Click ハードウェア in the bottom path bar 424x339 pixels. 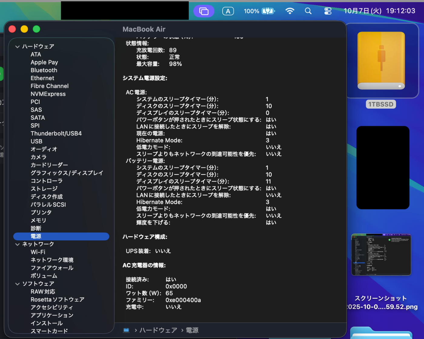tap(158, 330)
